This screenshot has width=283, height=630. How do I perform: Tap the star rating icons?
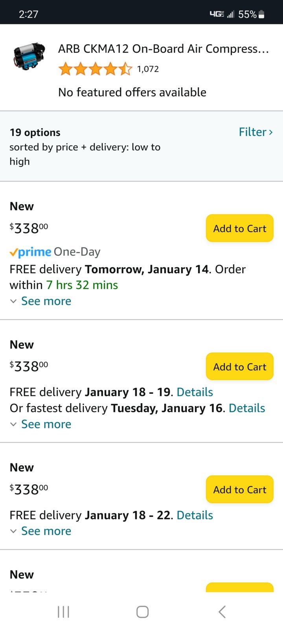pyautogui.click(x=95, y=69)
